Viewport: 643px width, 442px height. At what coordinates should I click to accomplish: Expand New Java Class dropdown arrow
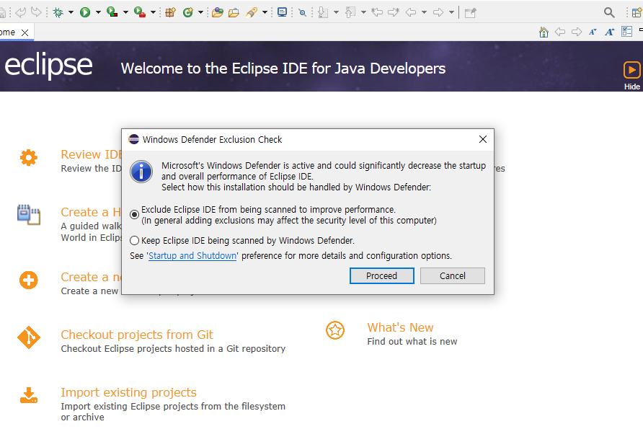(200, 12)
